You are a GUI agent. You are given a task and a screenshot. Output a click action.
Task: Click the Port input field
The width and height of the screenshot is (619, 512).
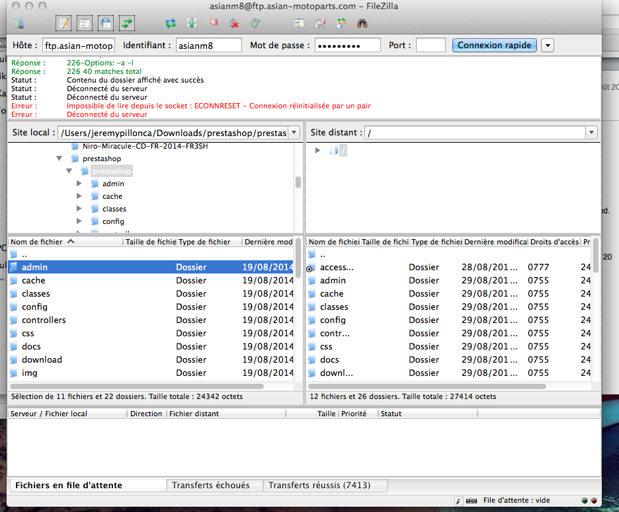431,46
